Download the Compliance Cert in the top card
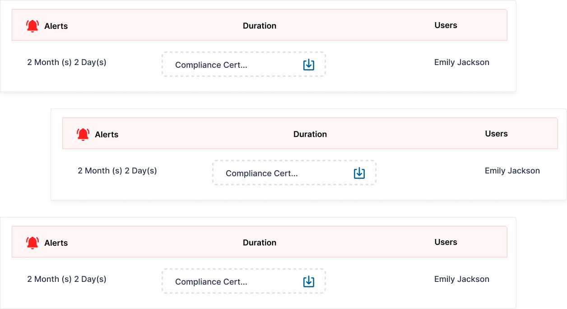Image resolution: width=567 pixels, height=309 pixels. point(308,65)
